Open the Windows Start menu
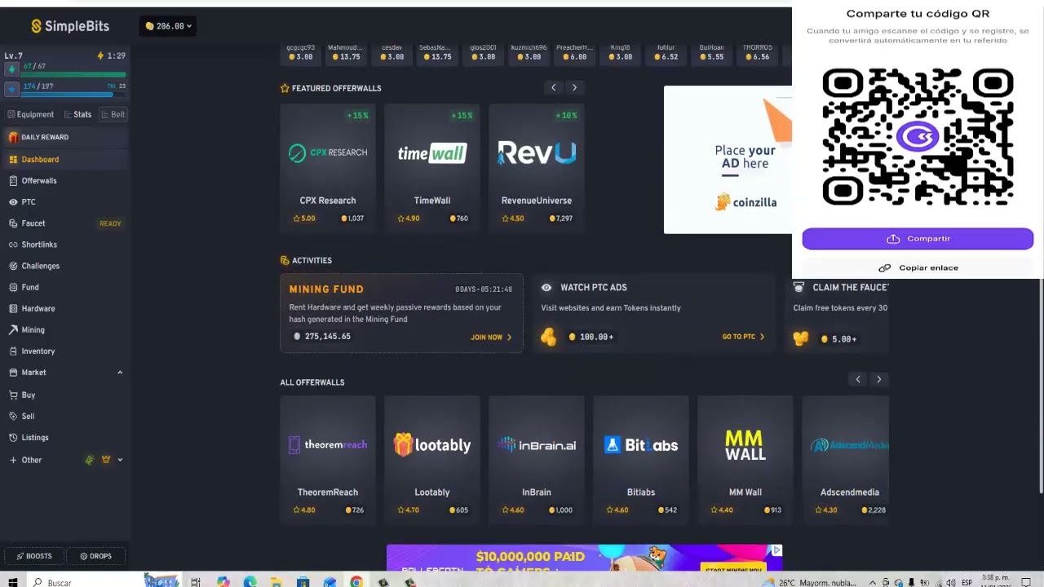 tap(12, 582)
